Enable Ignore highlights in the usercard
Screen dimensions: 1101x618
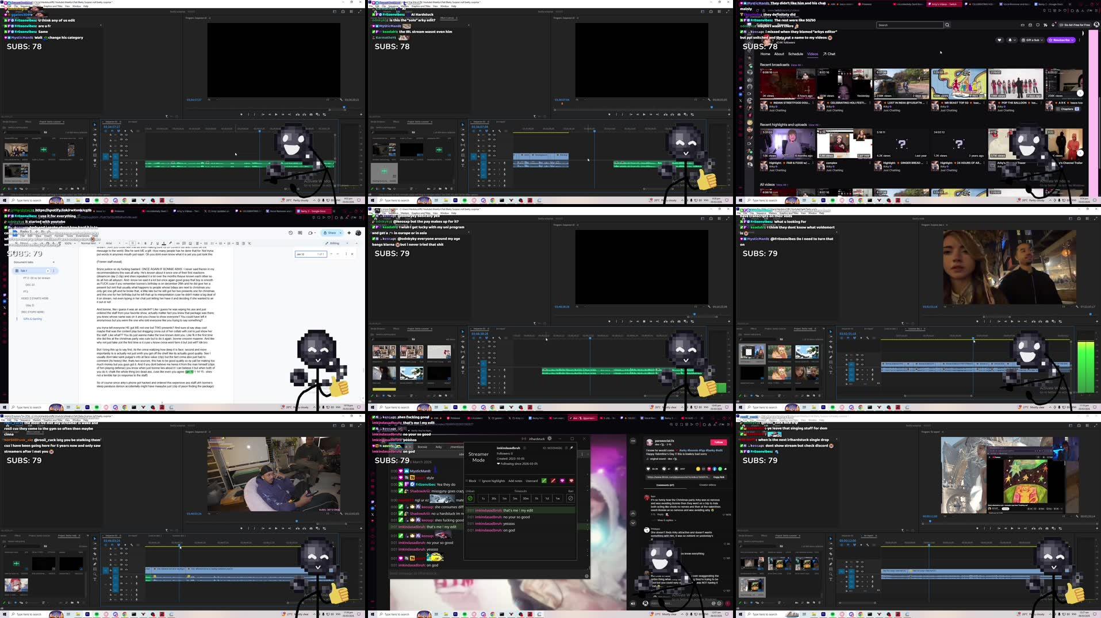pyautogui.click(x=479, y=481)
